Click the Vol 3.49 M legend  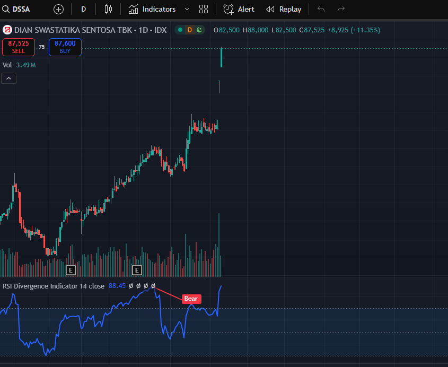coord(19,65)
